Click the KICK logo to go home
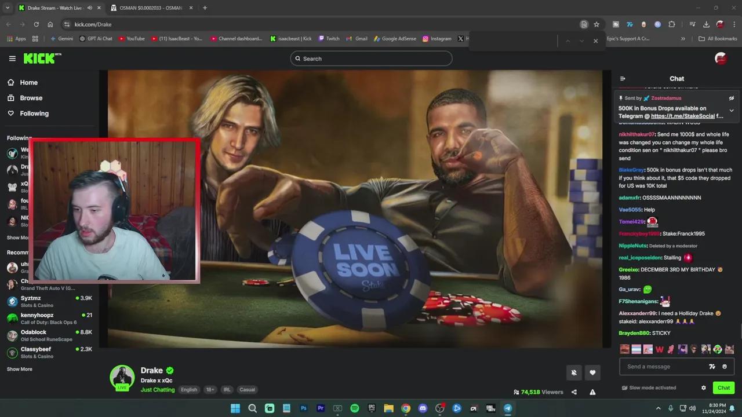Screen dimensions: 742x417 pyautogui.click(x=38, y=58)
